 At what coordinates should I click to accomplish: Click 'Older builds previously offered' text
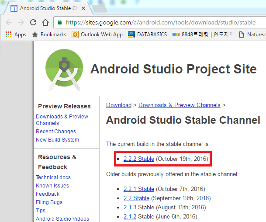(173, 174)
